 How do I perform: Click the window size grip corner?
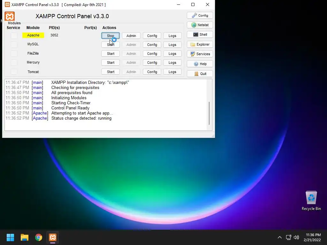click(x=213, y=136)
